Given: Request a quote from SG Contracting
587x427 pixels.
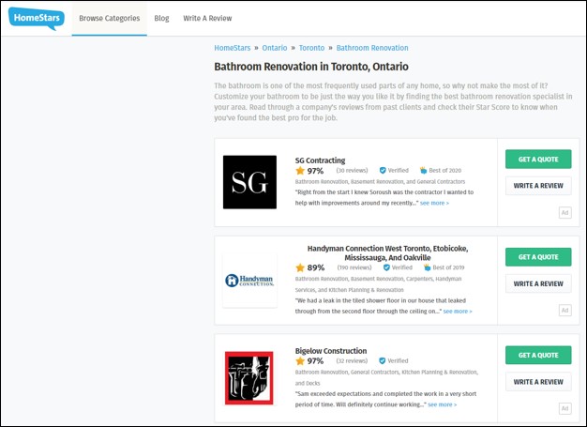Looking at the screenshot, I should pyautogui.click(x=538, y=160).
